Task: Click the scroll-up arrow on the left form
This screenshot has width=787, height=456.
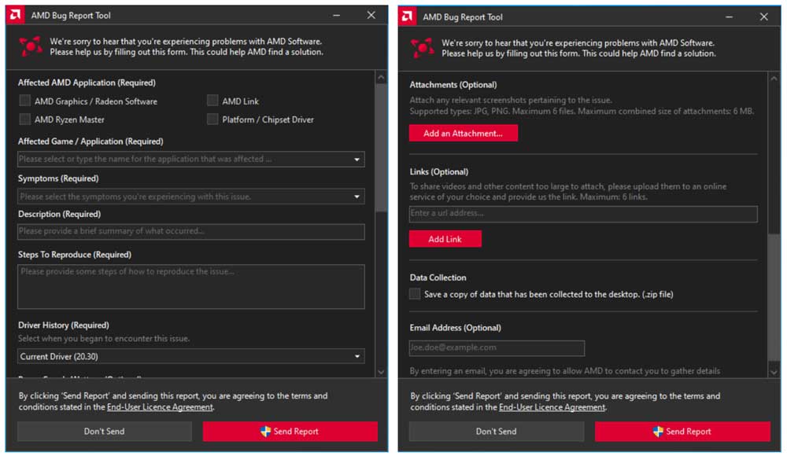Action: [382, 77]
